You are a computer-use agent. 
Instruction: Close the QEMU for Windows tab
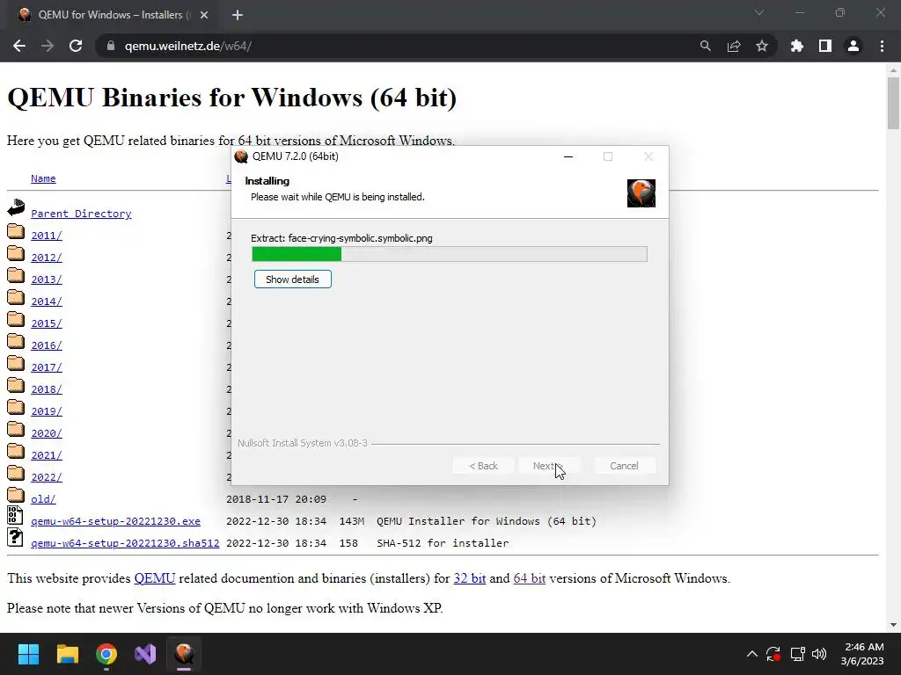(x=204, y=15)
